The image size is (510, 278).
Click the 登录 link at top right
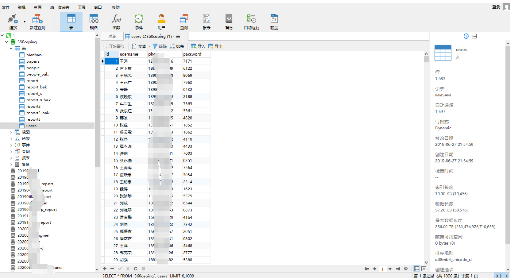pyautogui.click(x=496, y=7)
